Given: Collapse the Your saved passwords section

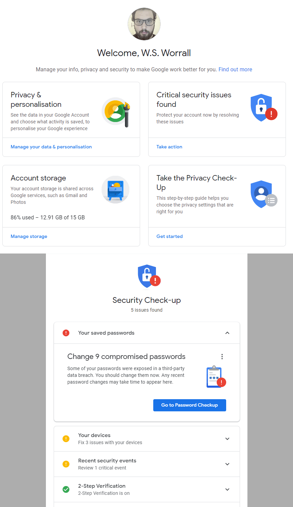Looking at the screenshot, I should point(227,333).
